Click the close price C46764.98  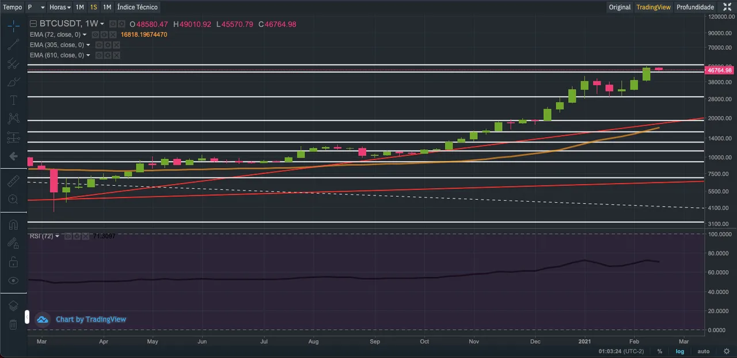pyautogui.click(x=278, y=24)
